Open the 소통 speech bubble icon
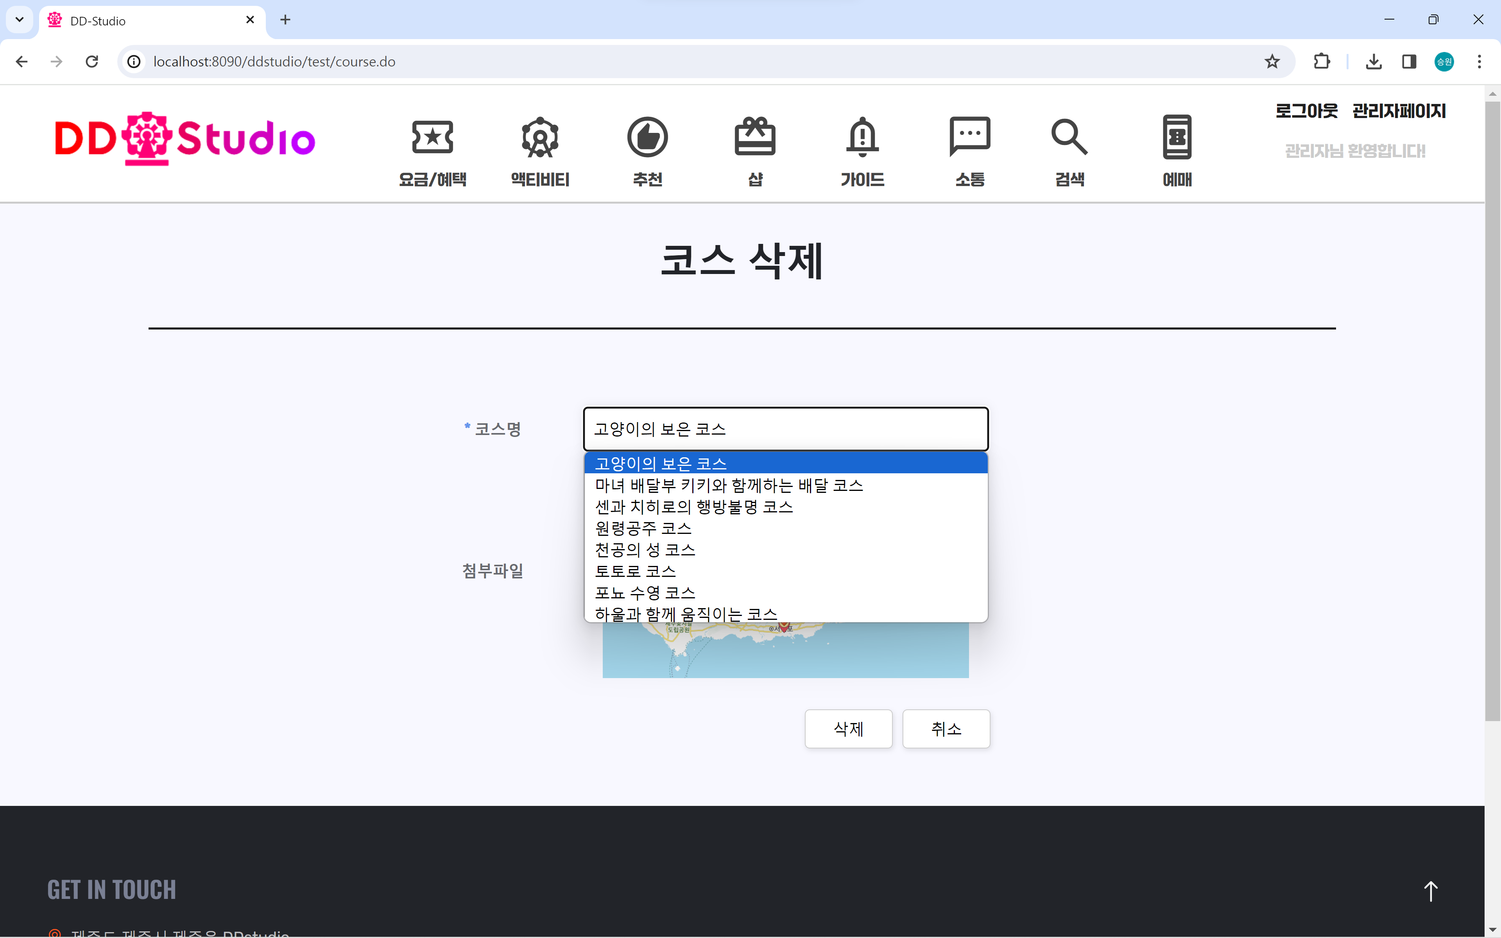 pyautogui.click(x=969, y=136)
